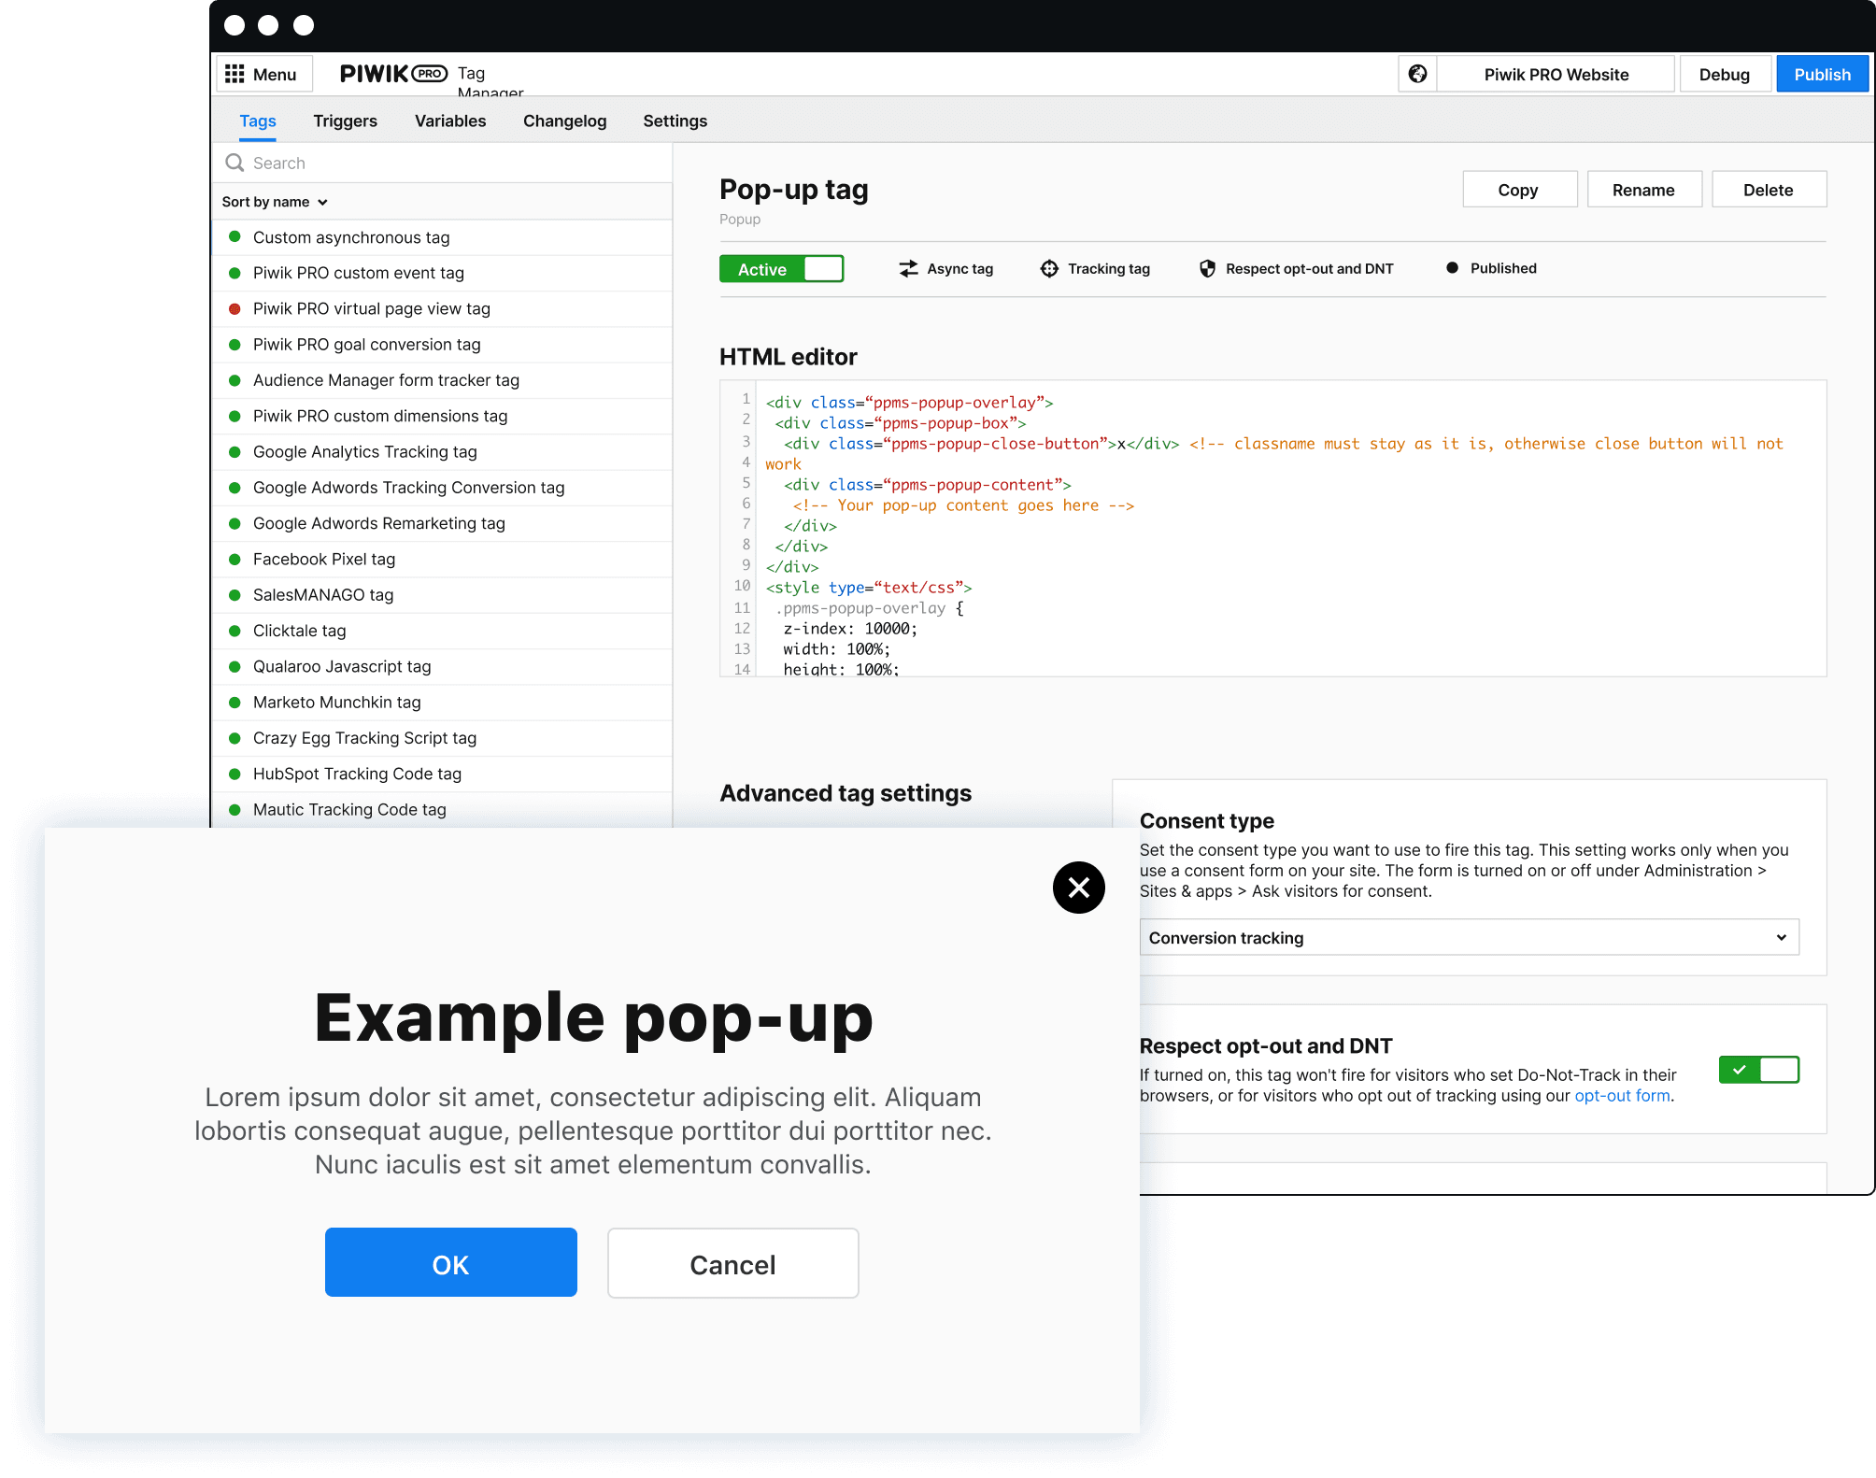Open the Menu grid icon

click(236, 73)
